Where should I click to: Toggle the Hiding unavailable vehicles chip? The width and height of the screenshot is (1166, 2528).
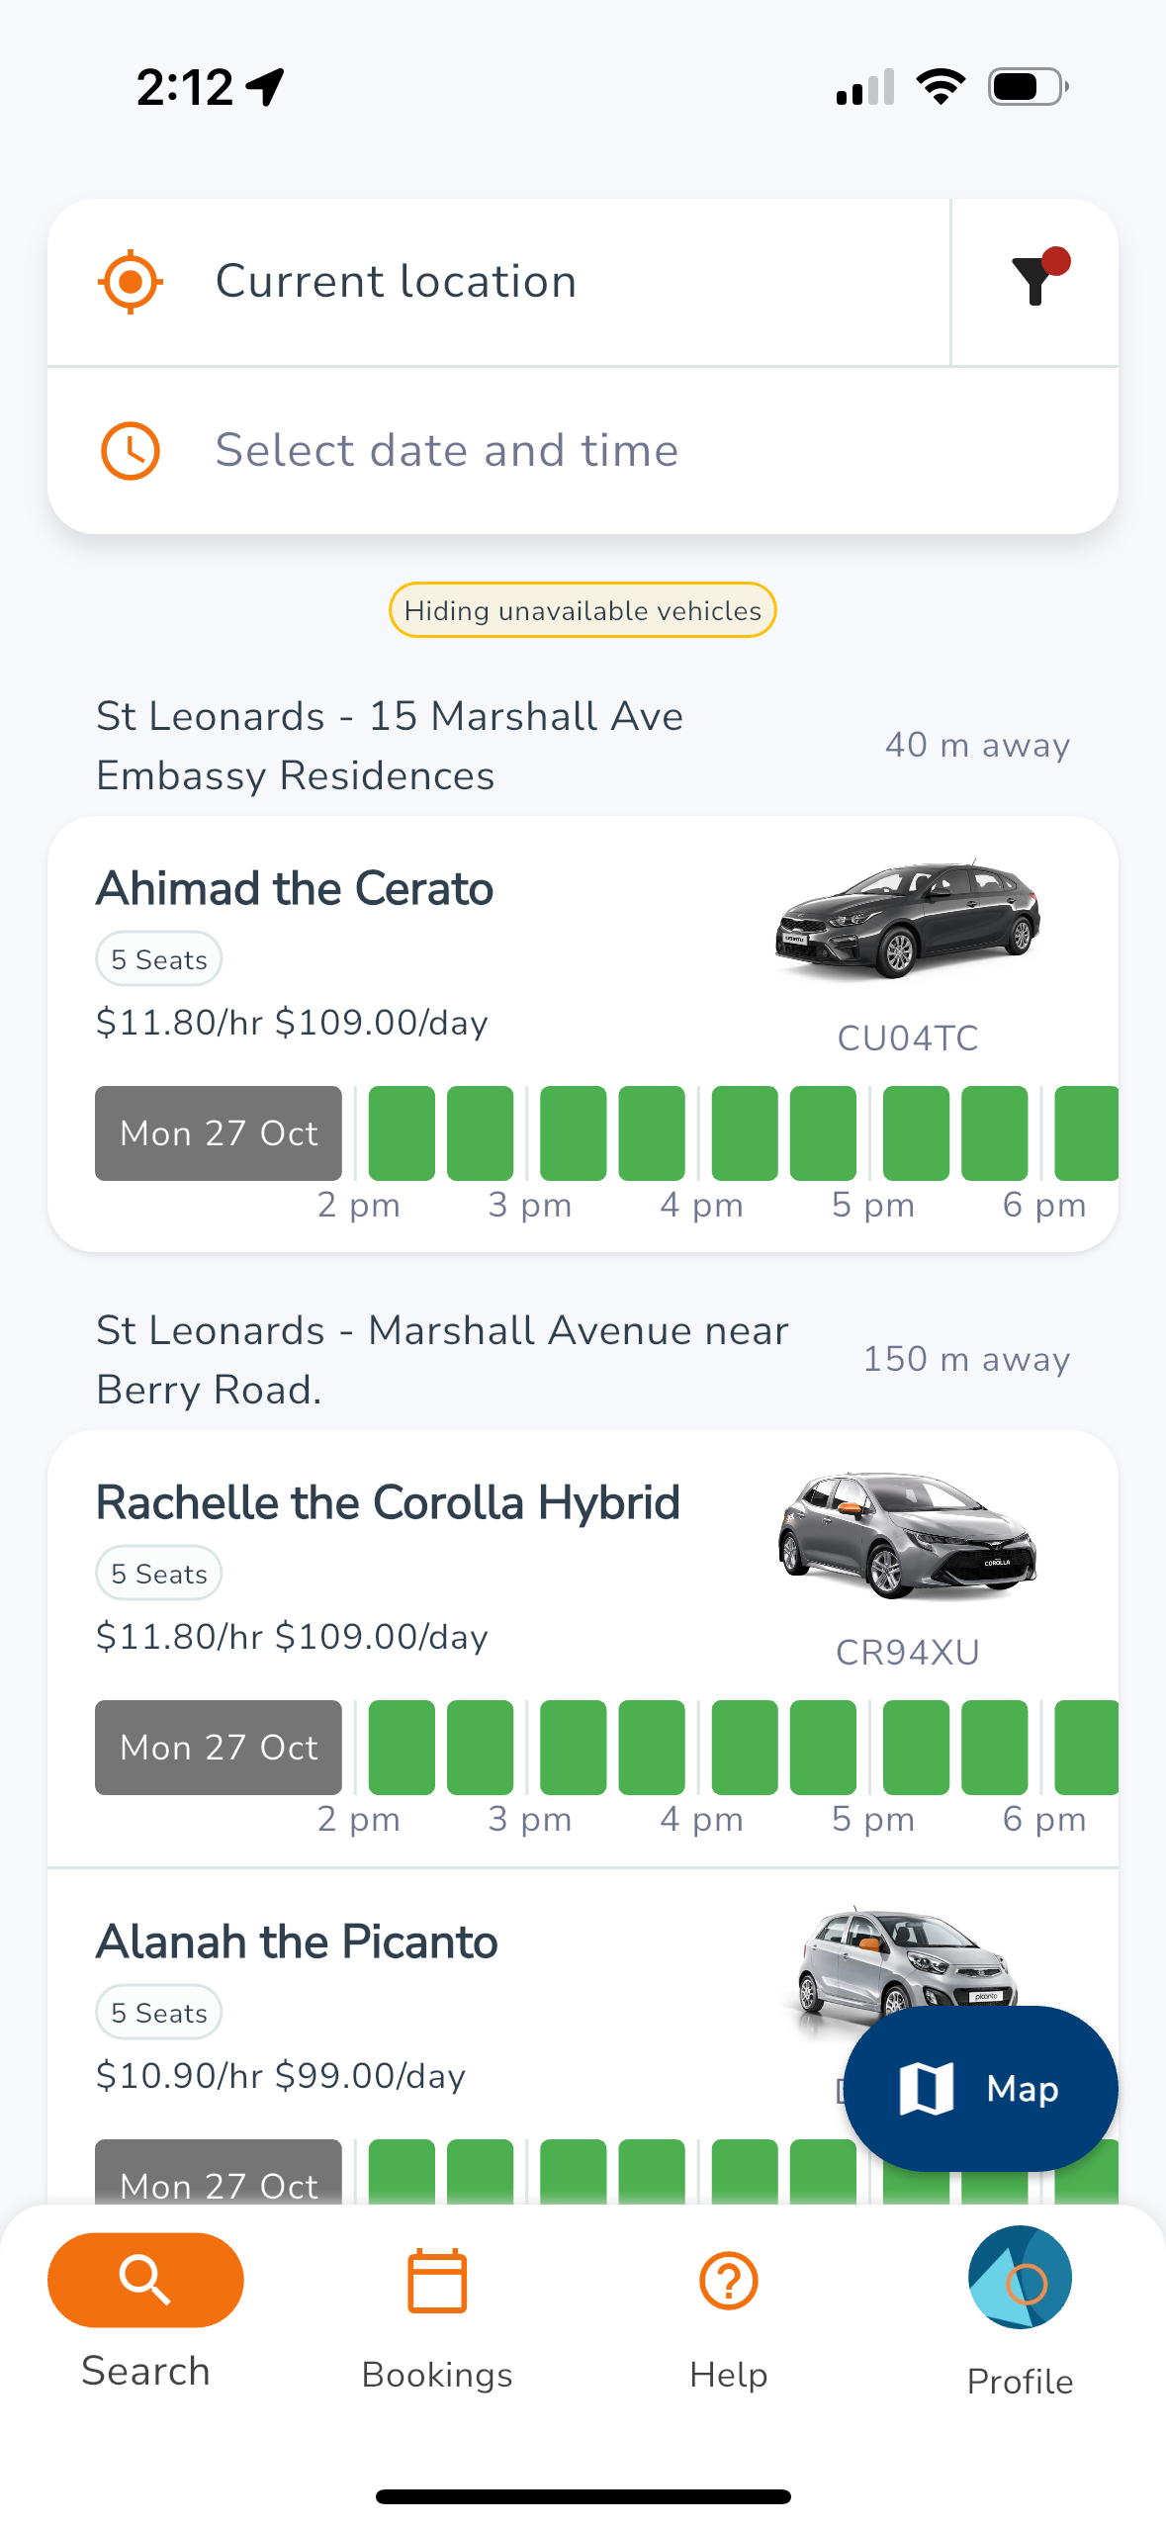(x=583, y=610)
